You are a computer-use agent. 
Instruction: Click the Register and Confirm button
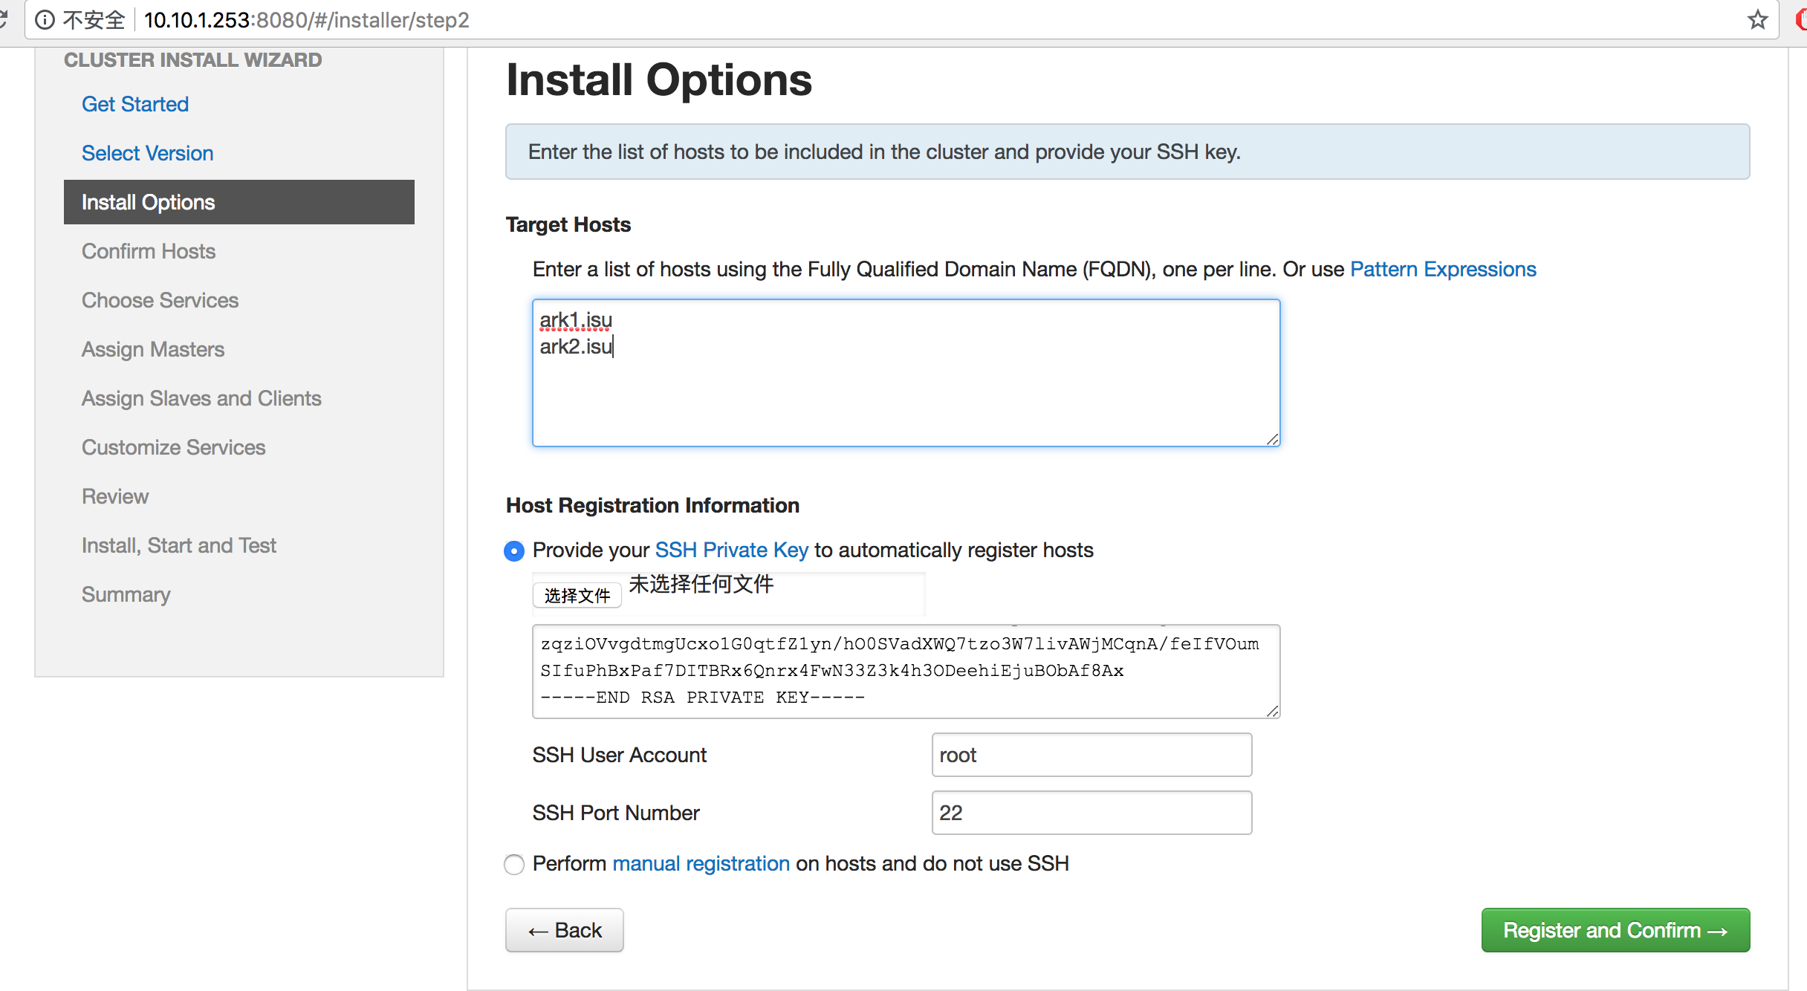coord(1615,930)
